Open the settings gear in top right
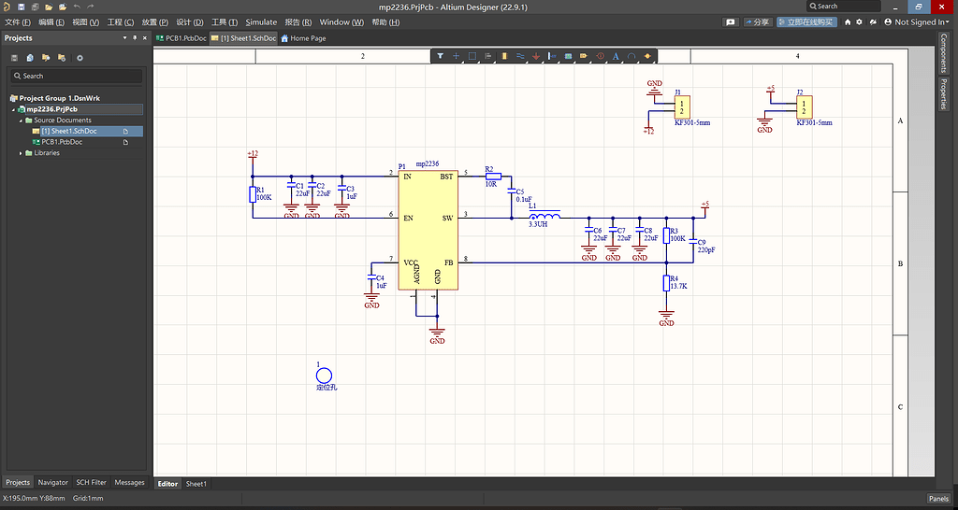Image resolution: width=958 pixels, height=510 pixels. [x=859, y=22]
